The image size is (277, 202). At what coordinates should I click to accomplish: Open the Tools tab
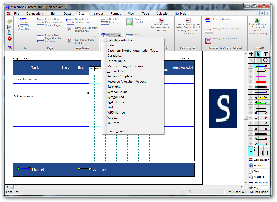(x=146, y=14)
